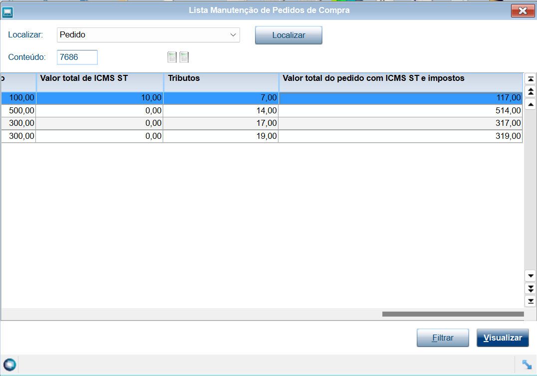Click the globe icon in the status bar
The width and height of the screenshot is (537, 376).
pos(9,364)
